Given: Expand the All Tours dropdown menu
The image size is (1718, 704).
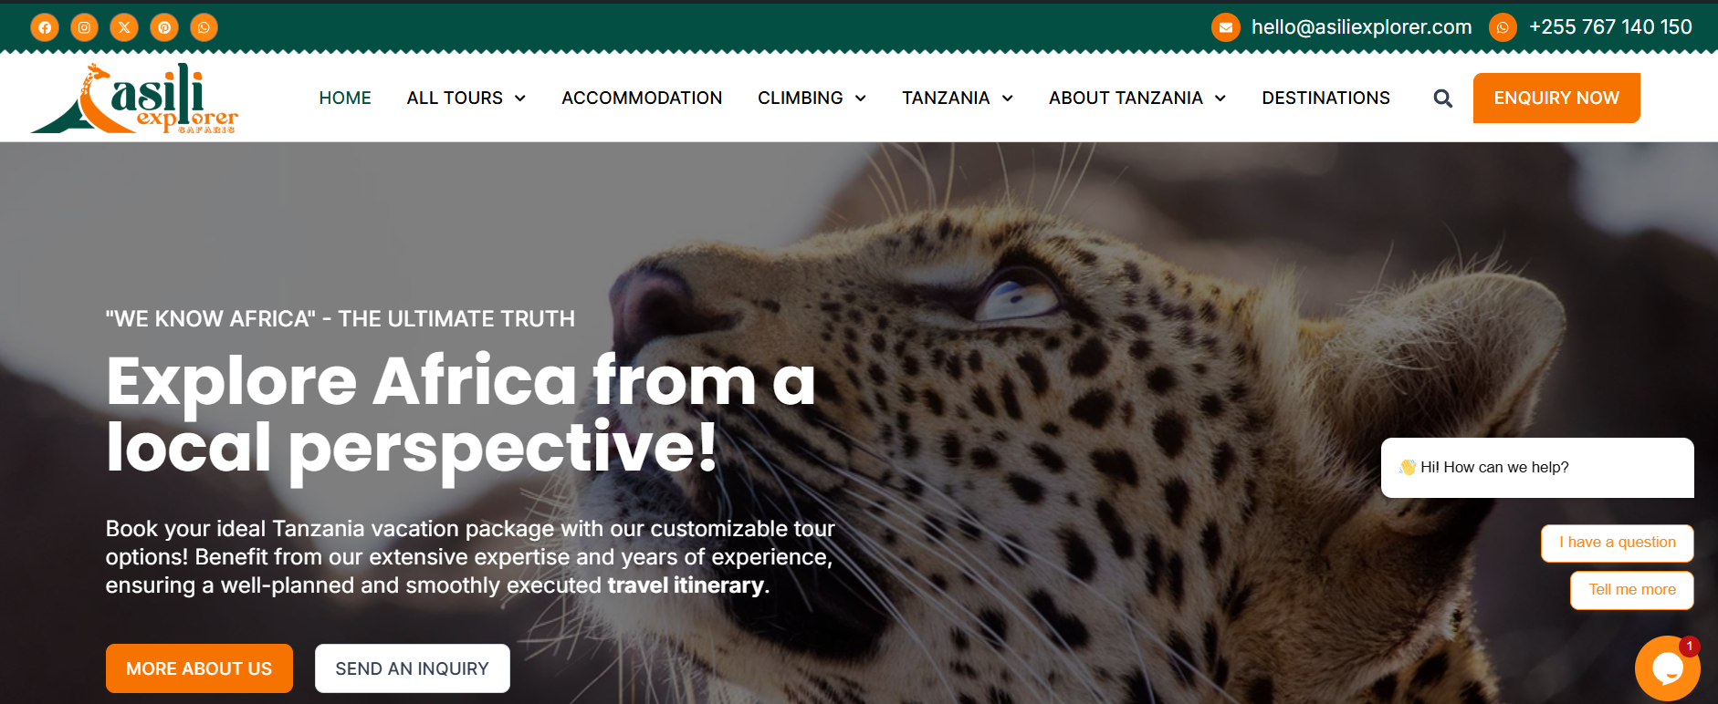Looking at the screenshot, I should 466,98.
